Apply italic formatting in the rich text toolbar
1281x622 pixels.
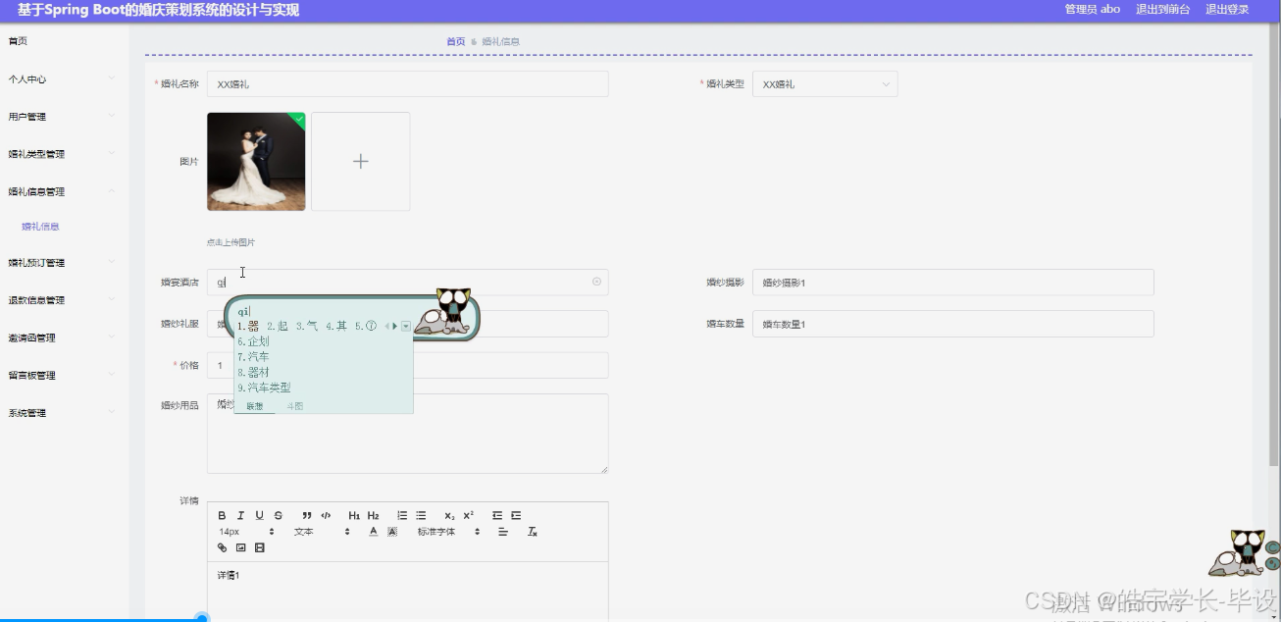point(240,514)
